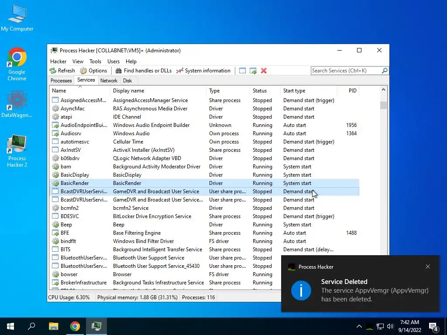Click the icon next to AudioEndpointBuilder service

coord(55,125)
